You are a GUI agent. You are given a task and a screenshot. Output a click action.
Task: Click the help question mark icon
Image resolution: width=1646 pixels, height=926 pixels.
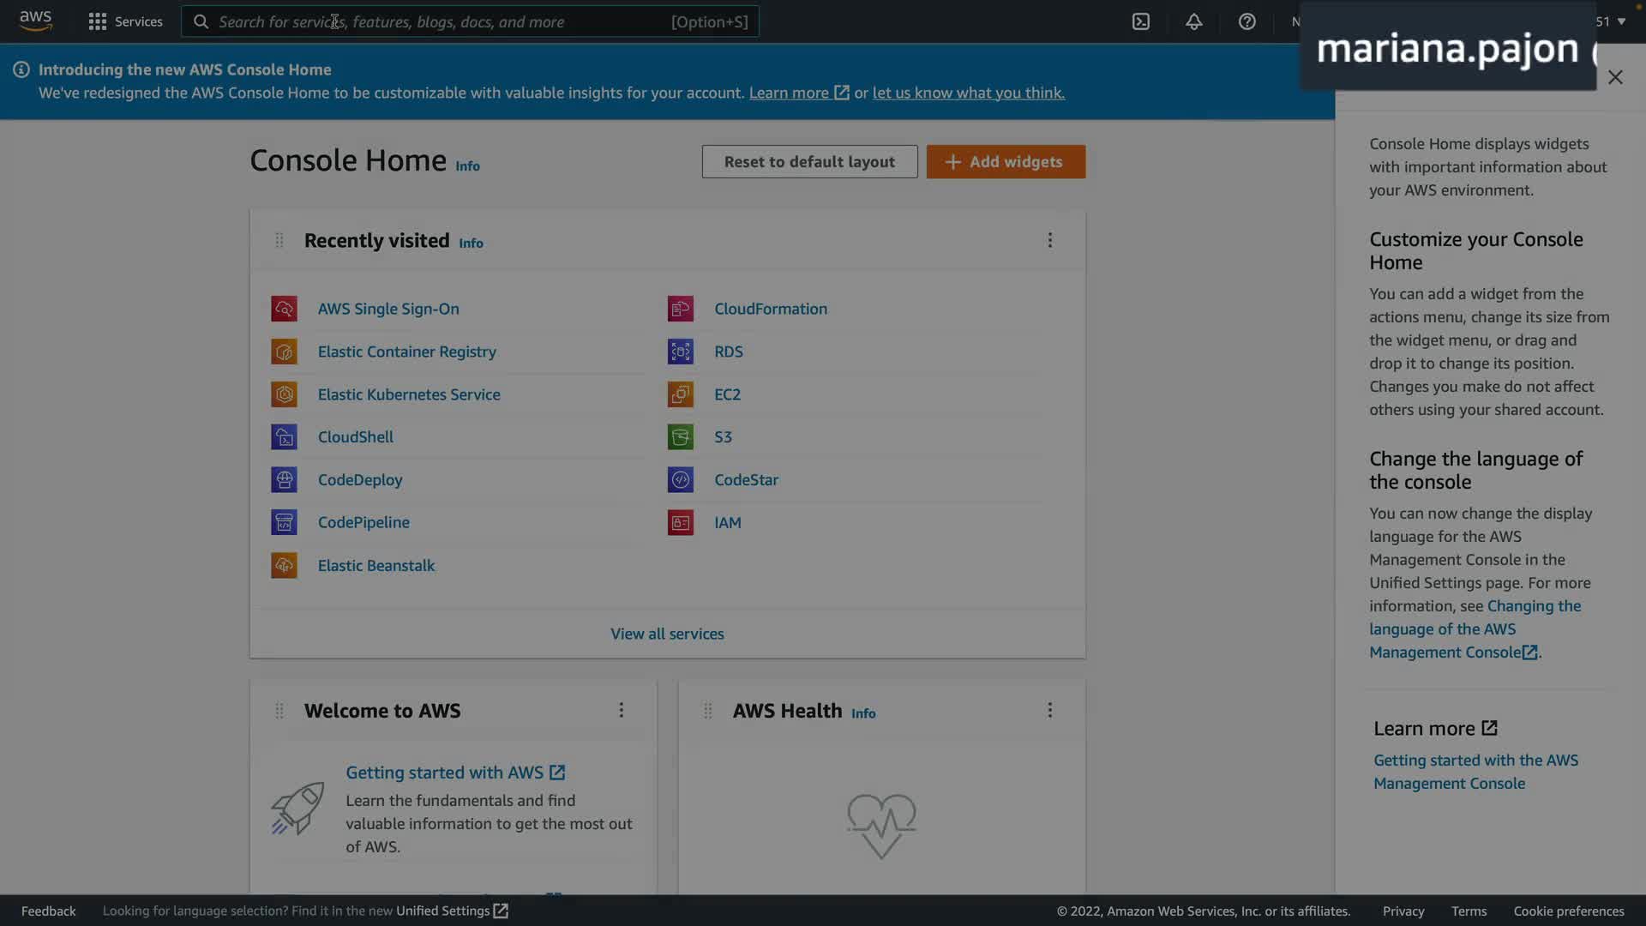[1247, 21]
